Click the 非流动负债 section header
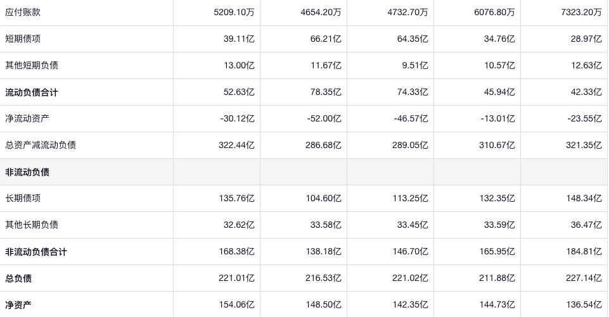This screenshot has width=609, height=317. (27, 172)
